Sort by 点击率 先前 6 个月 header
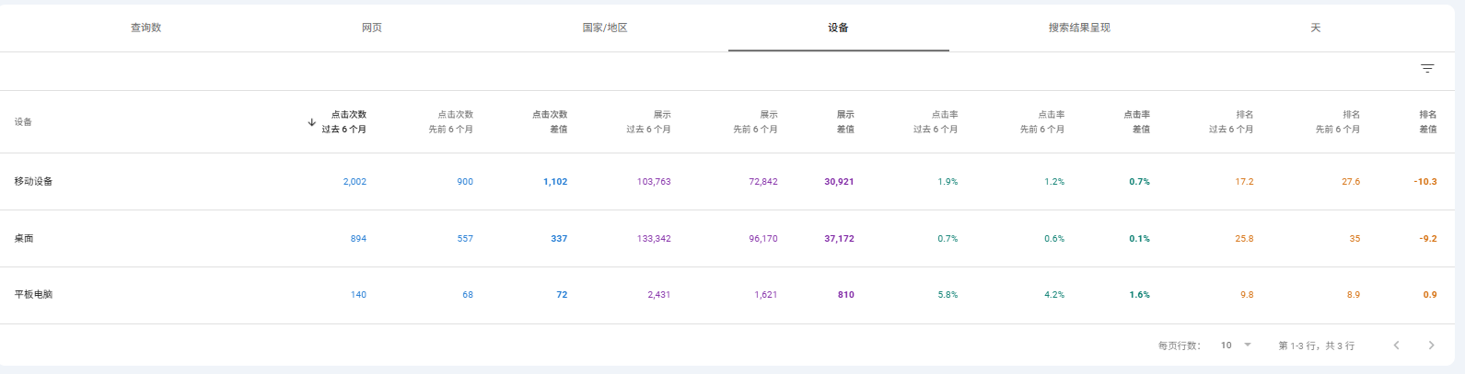 (1042, 122)
